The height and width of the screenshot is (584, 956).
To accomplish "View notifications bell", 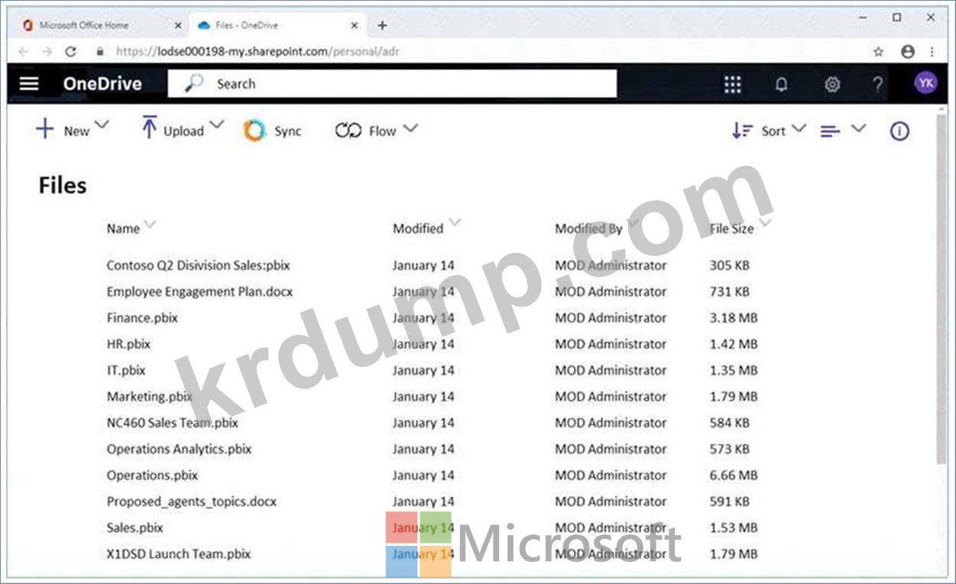I will click(x=781, y=84).
